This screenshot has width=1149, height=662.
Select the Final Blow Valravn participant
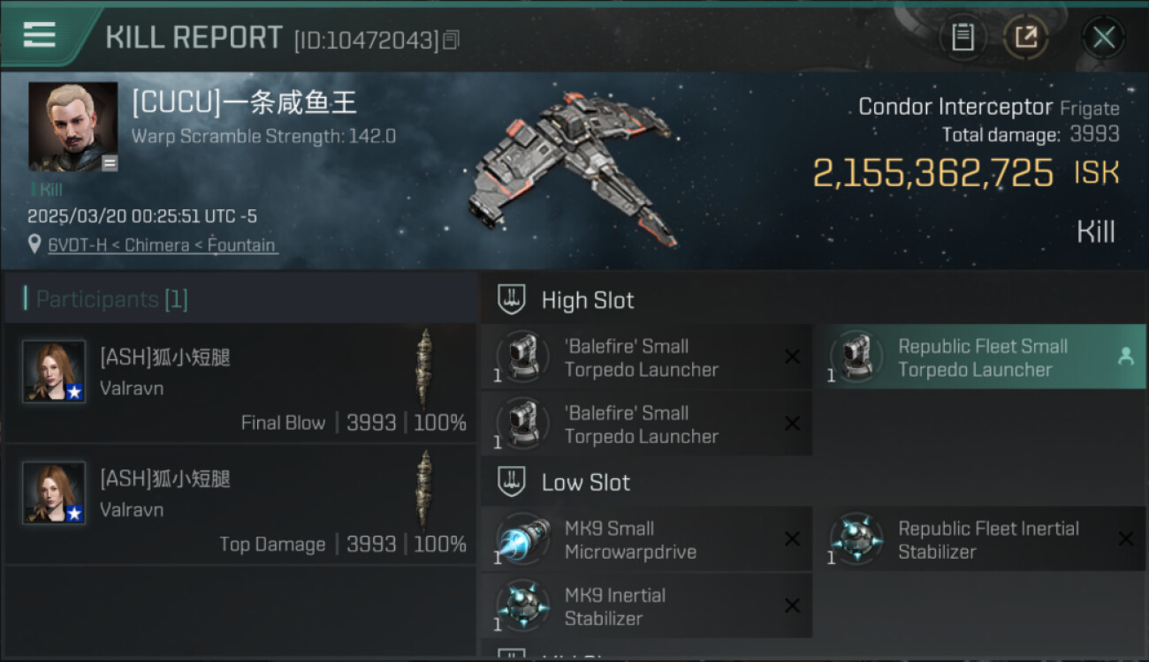pos(240,383)
